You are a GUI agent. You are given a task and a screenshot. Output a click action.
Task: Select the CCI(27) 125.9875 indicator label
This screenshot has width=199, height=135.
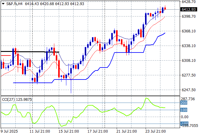17,100
